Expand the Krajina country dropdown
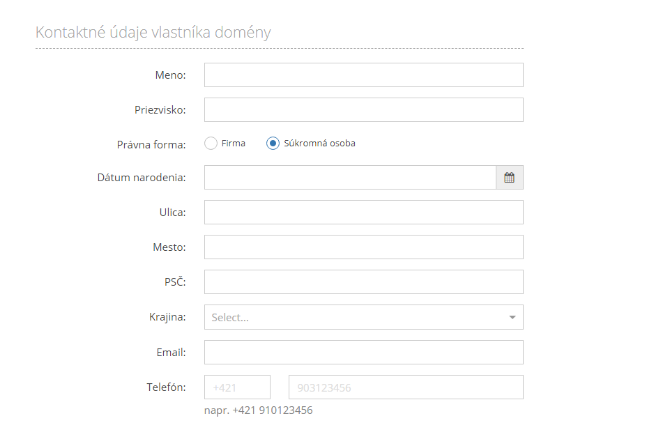Viewport: 654px width, 439px height. 363,317
